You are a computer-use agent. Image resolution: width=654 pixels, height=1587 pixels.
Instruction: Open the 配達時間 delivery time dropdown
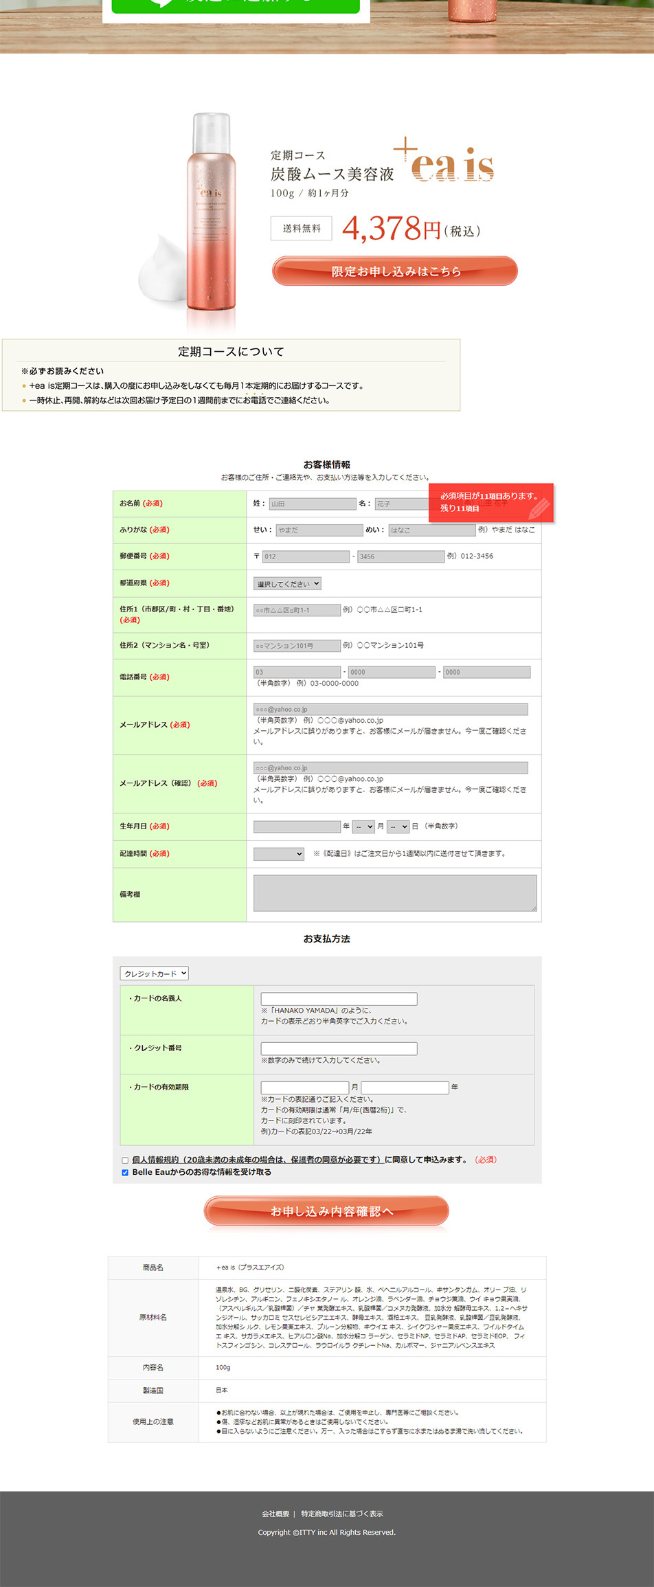point(278,854)
